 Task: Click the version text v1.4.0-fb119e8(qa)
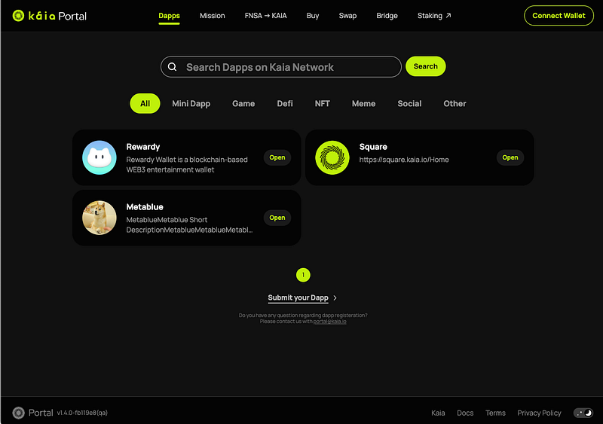82,413
